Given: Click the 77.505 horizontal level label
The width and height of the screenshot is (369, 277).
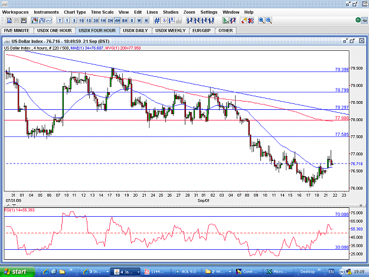Looking at the screenshot, I should point(342,135).
